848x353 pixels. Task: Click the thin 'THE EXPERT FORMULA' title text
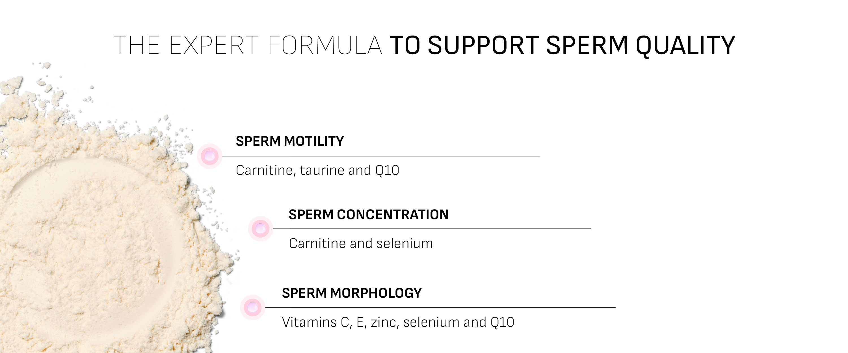(x=248, y=45)
